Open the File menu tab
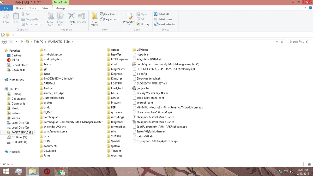313x176 pixels. (6, 8)
